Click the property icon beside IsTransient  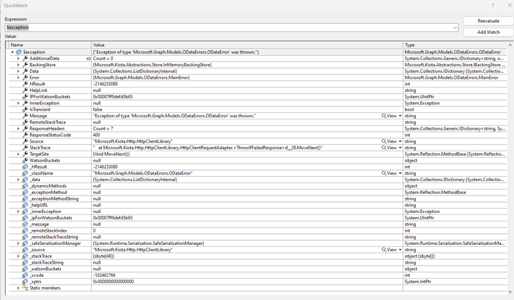(25, 110)
